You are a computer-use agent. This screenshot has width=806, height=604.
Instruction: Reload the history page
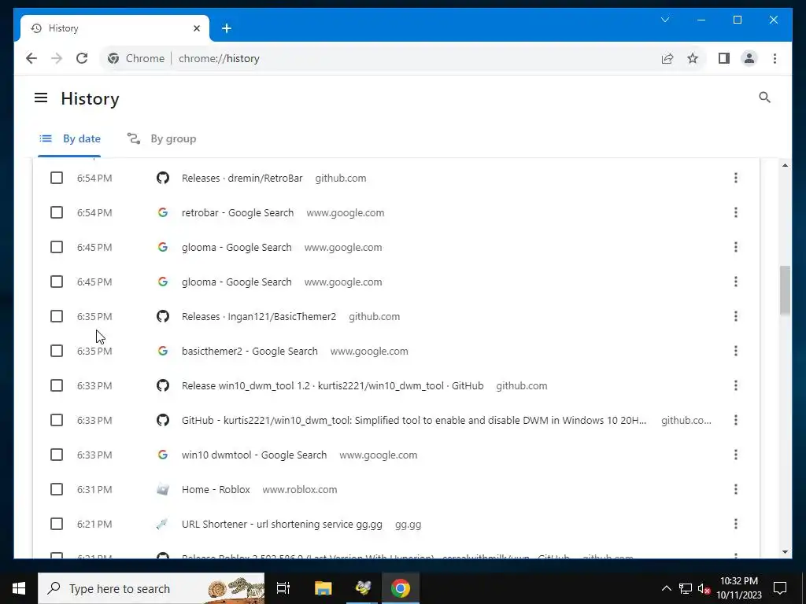coord(82,58)
